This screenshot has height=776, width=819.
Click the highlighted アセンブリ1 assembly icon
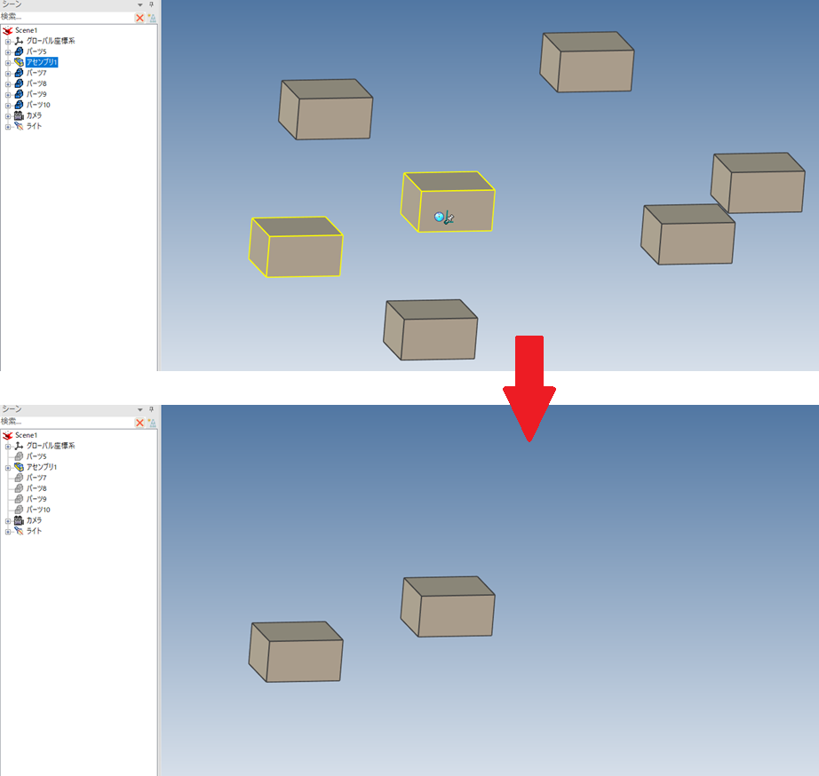pos(19,62)
